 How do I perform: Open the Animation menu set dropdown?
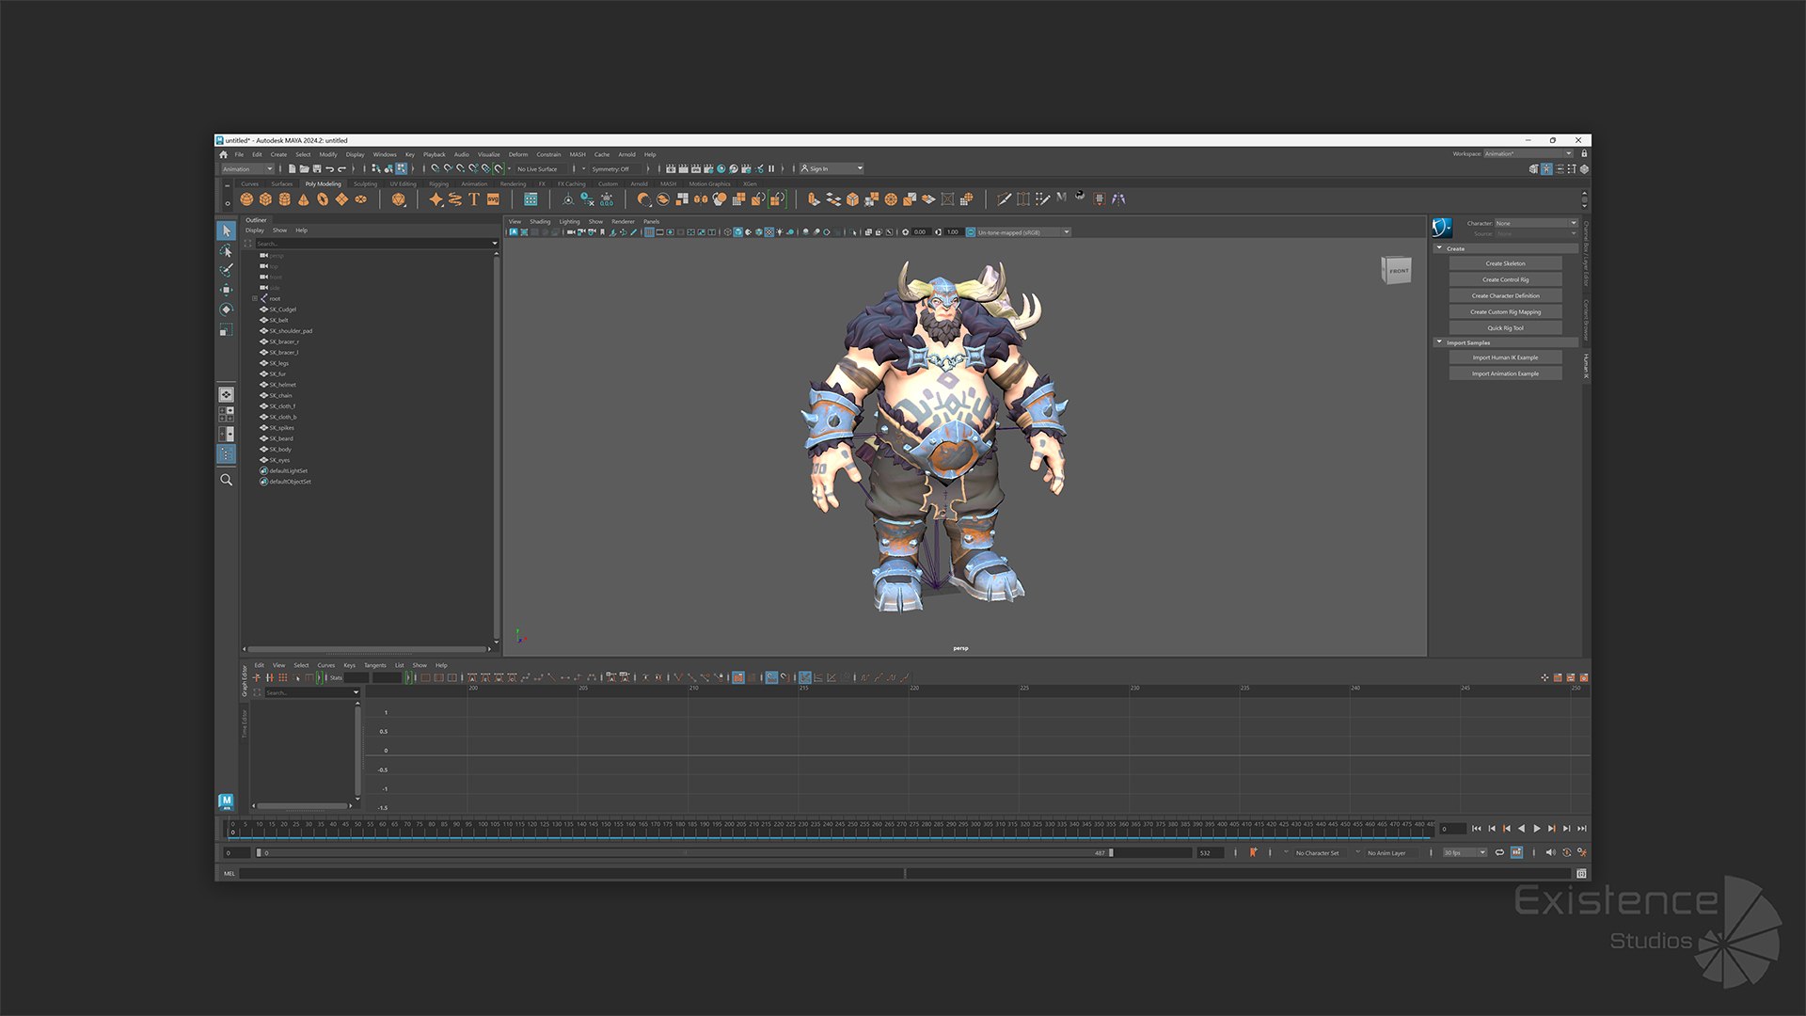pyautogui.click(x=247, y=169)
